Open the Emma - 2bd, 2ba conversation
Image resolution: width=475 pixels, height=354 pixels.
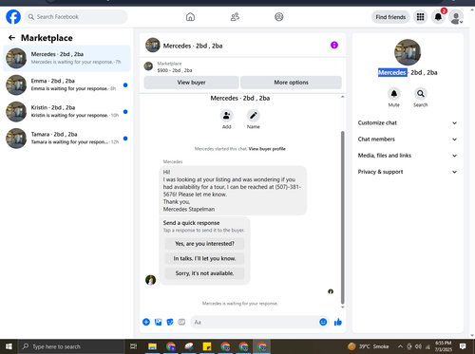click(66, 84)
